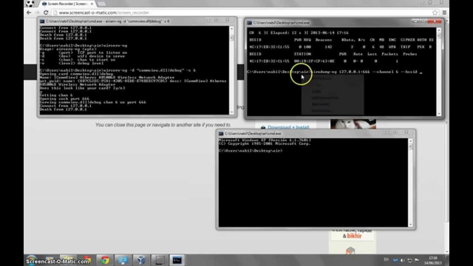Open system menu icon of bottom cmd window

tap(221, 133)
